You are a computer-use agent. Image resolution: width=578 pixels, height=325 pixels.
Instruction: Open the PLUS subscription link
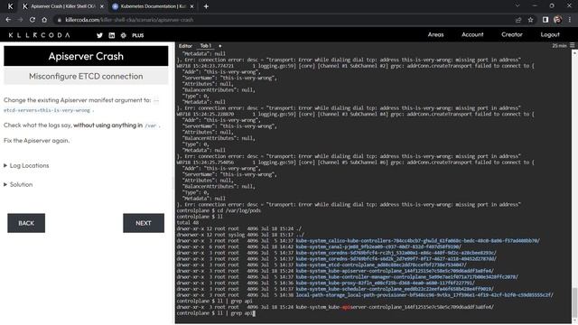138,35
